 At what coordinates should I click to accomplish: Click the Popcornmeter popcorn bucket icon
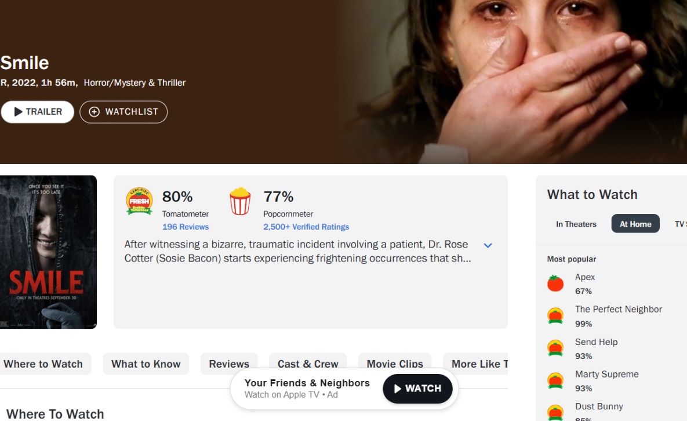pos(240,201)
